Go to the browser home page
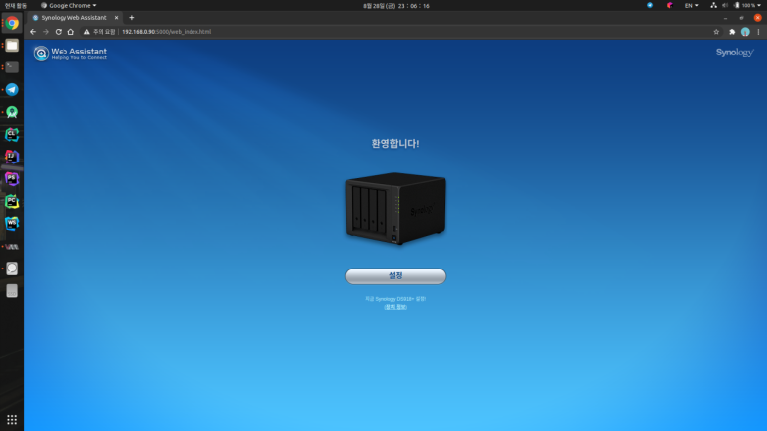This screenshot has height=431, width=767. (x=70, y=32)
